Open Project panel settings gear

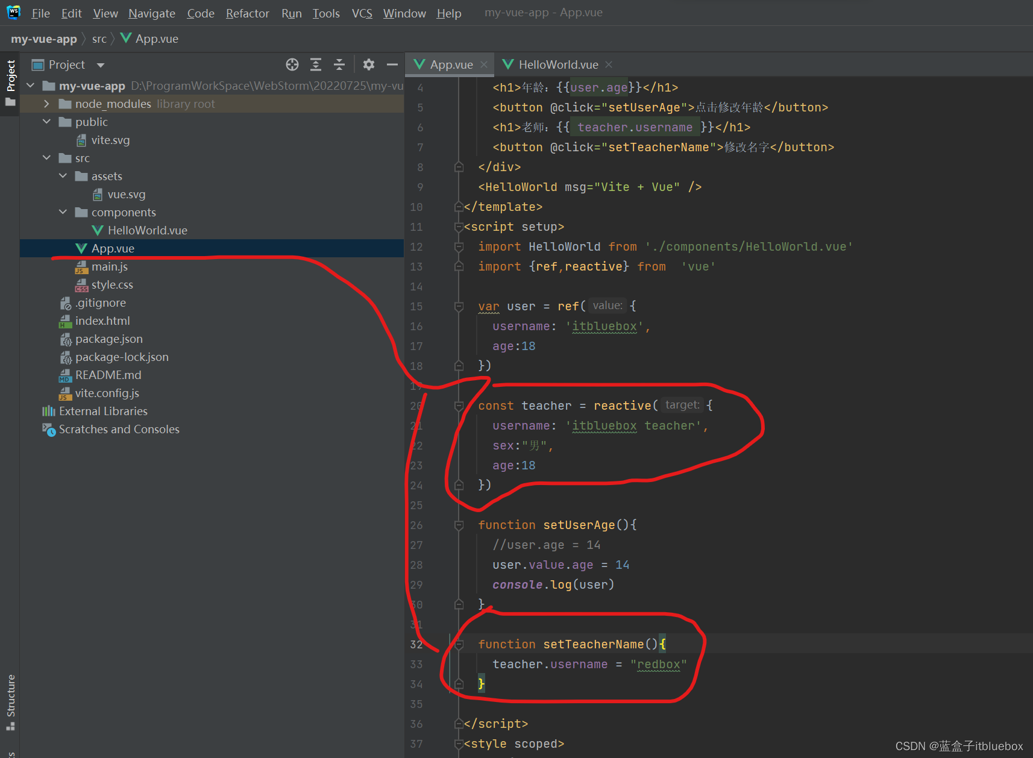pyautogui.click(x=369, y=64)
